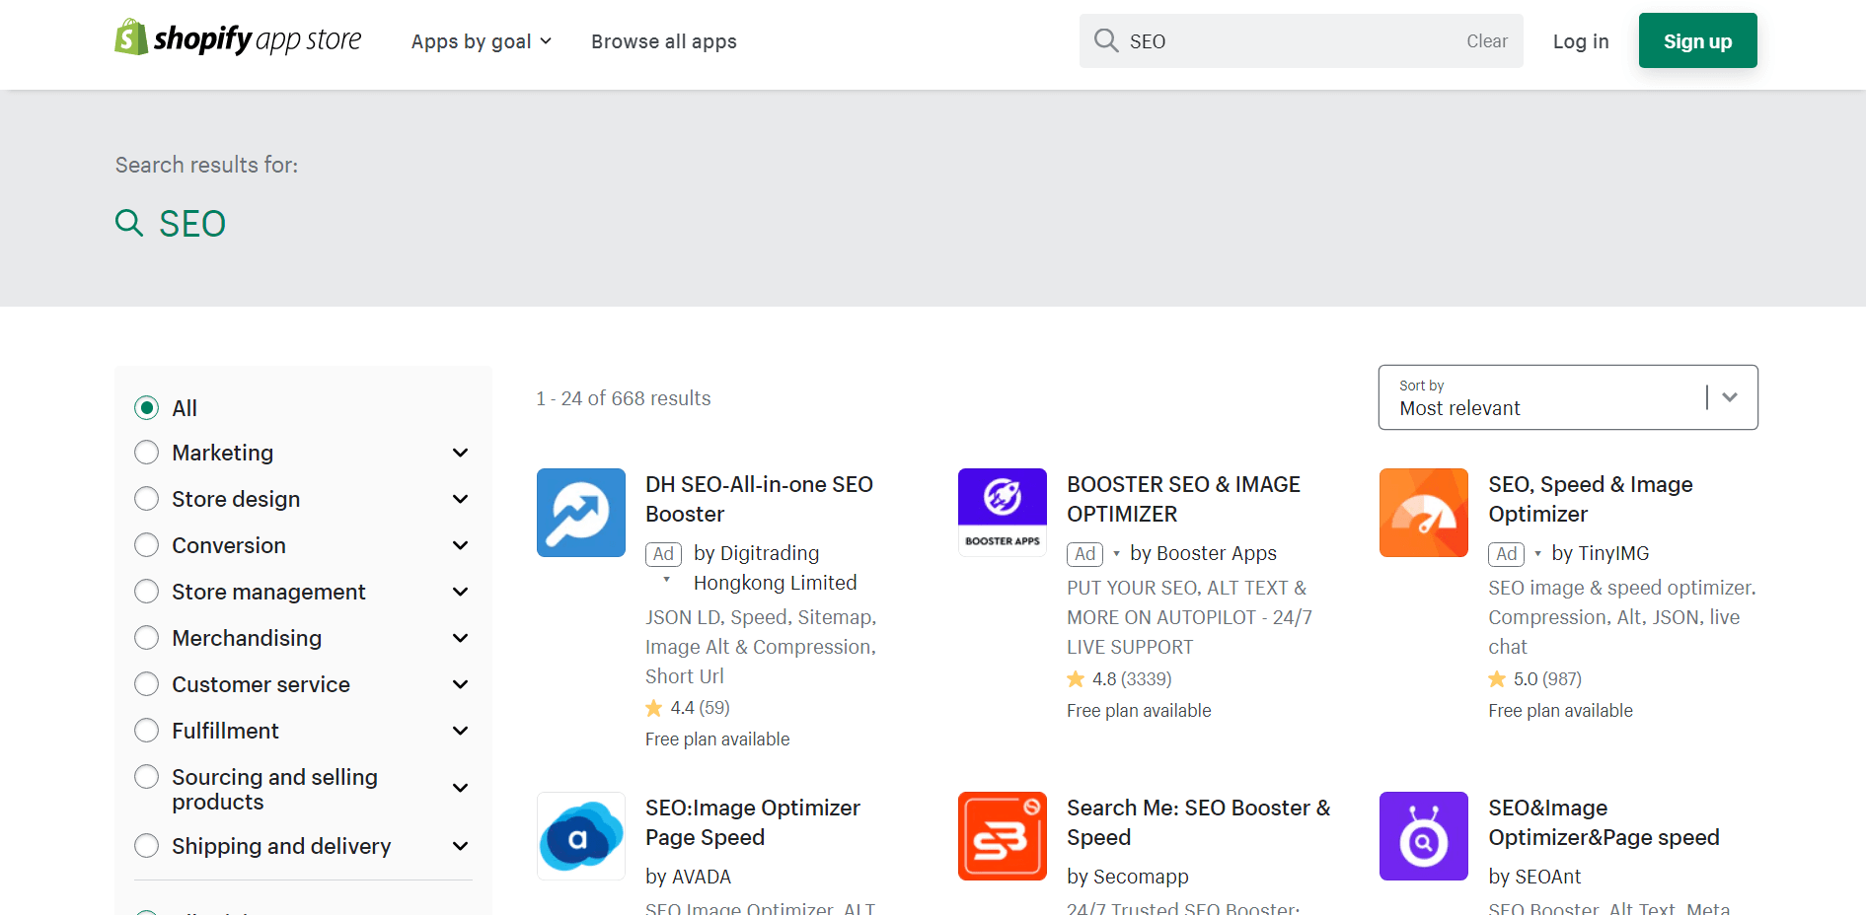Select the All category filter
1866x915 pixels.
147,408
